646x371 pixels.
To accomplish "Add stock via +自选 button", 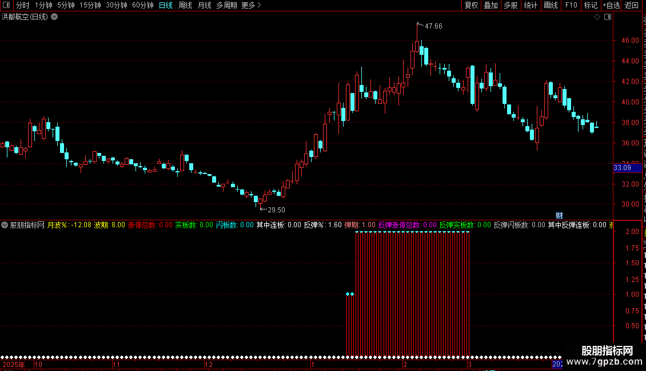I will [611, 5].
